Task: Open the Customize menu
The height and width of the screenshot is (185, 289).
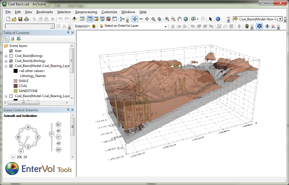Action: pos(109,12)
